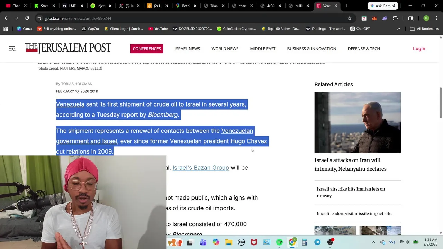Open Chrome side panel icon
Image resolution: width=443 pixels, height=249 pixels.
click(x=411, y=18)
